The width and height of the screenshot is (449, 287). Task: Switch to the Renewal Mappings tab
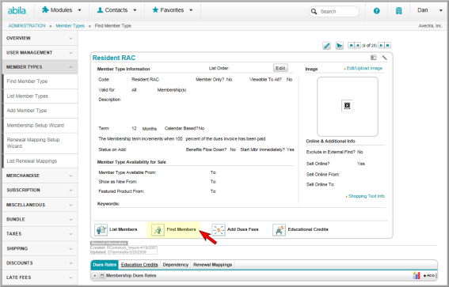tap(212, 265)
